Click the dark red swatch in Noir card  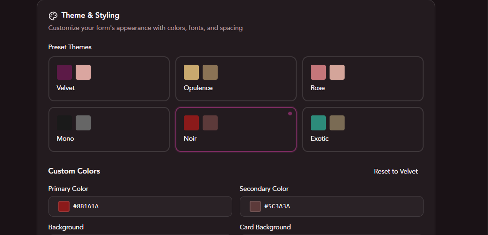(x=191, y=123)
